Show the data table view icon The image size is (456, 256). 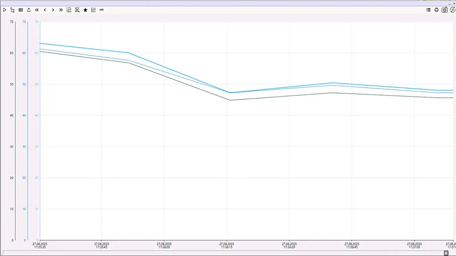21,10
